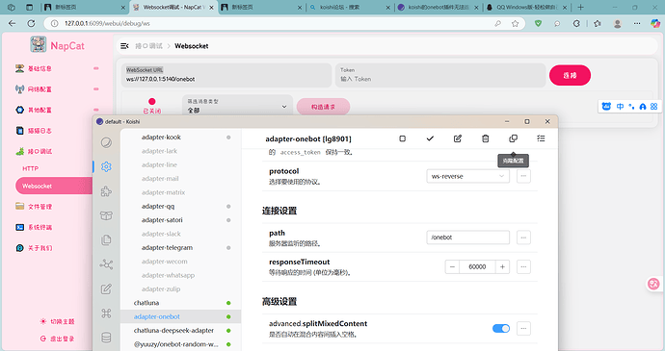Click the delete trash icon for adapter-onebot
665x351 pixels.
(485, 138)
